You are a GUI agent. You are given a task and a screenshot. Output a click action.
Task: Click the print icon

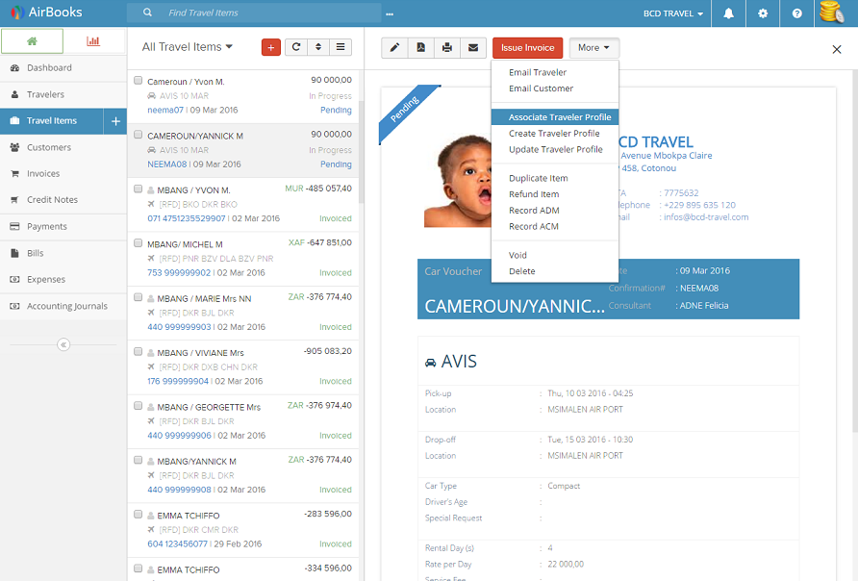click(447, 47)
